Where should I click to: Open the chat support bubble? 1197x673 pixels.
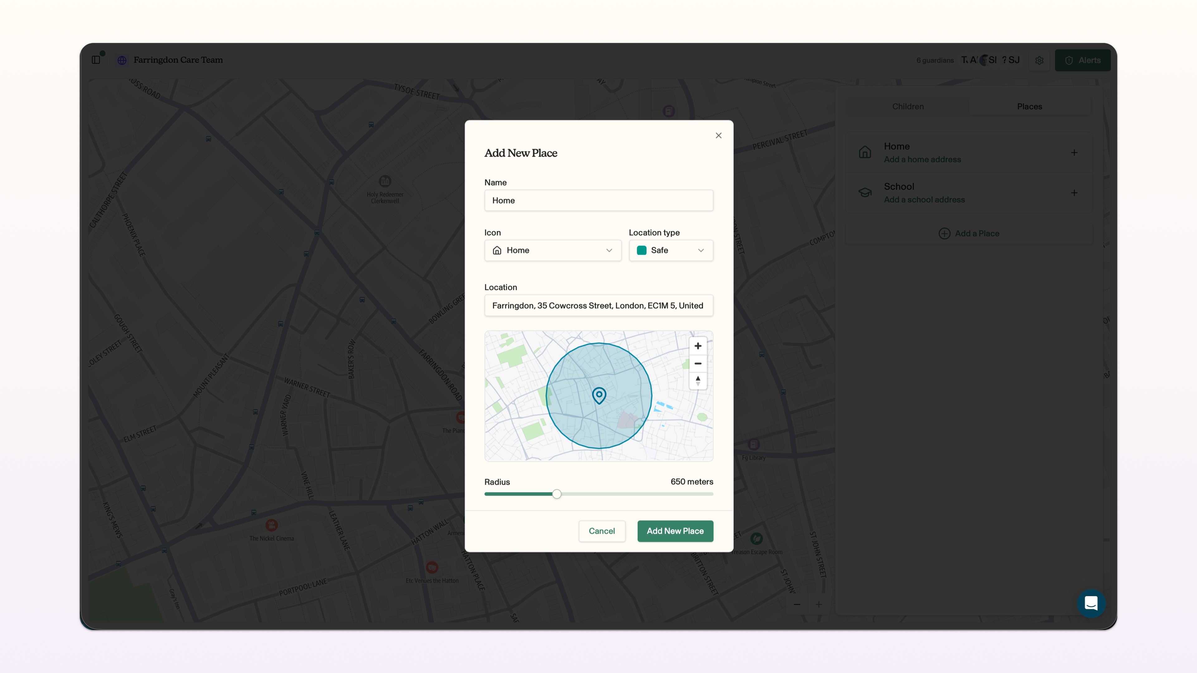tap(1091, 603)
